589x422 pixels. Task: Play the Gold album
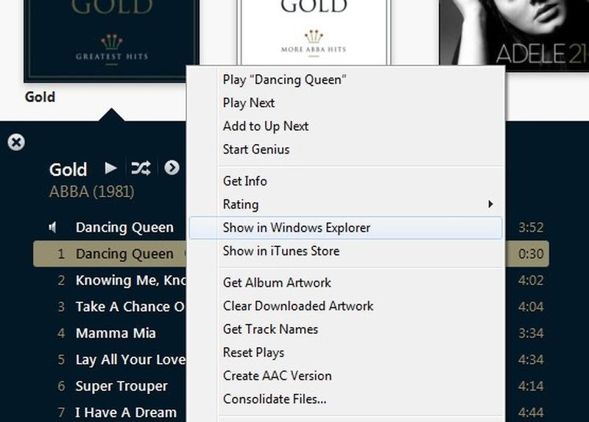(x=110, y=168)
